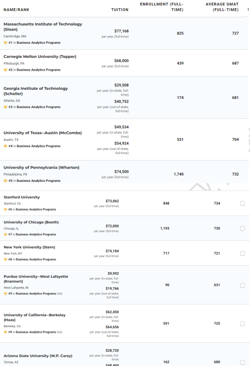Select the checkbox for New York University (Stern)

(x=243, y=253)
